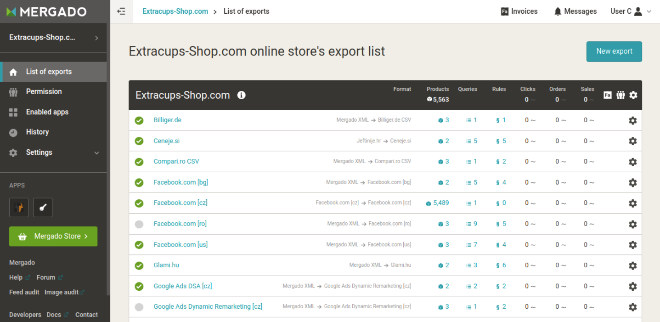Open the Docs link
Image resolution: width=660 pixels, height=322 pixels.
click(x=57, y=315)
